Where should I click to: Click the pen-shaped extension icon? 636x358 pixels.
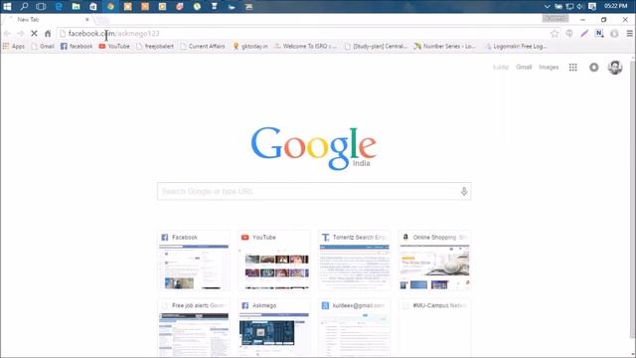click(x=584, y=34)
